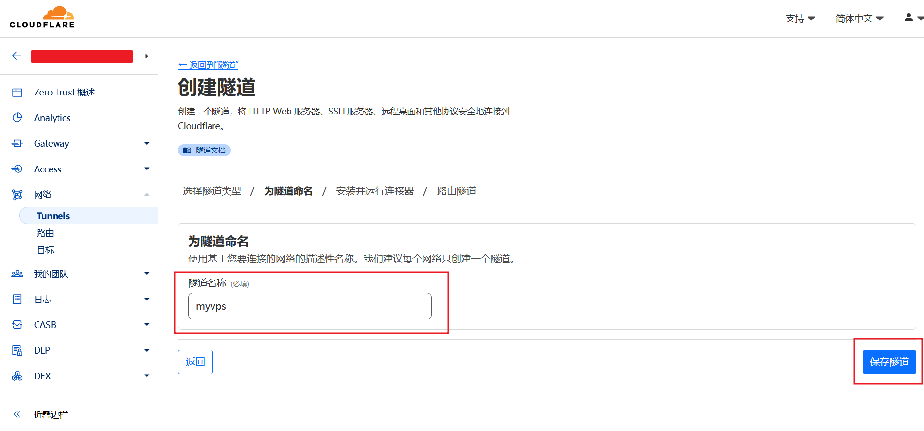The height and width of the screenshot is (431, 924).
Task: Expand the DEX menu arrow
Action: click(x=147, y=376)
